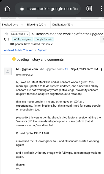Expand the Duplicates (4) dropdown
104x174 pixels.
pos(63,25)
